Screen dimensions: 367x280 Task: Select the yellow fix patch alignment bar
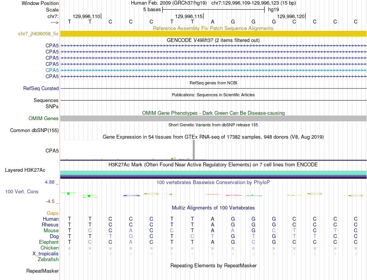pyautogui.click(x=213, y=34)
